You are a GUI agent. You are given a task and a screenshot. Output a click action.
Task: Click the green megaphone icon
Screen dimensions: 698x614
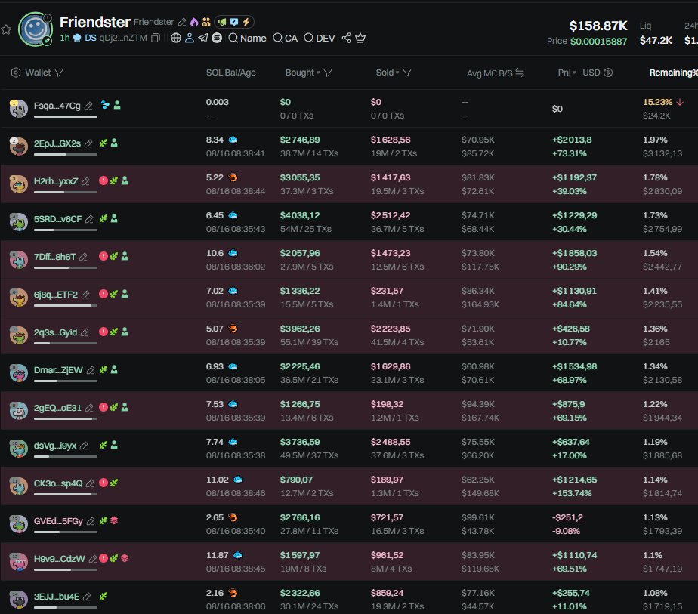click(x=222, y=22)
